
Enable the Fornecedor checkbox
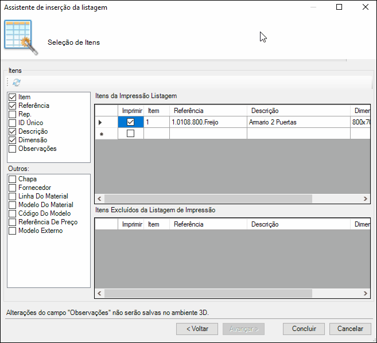12,188
